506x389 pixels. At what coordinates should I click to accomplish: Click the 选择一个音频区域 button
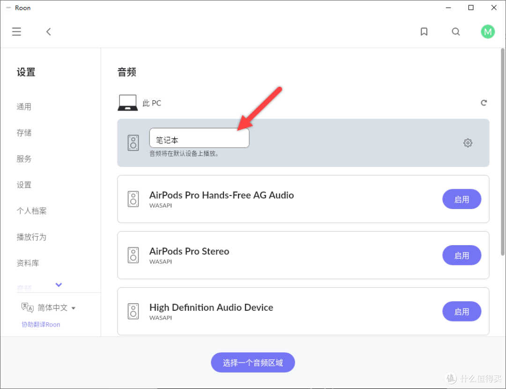pyautogui.click(x=253, y=362)
